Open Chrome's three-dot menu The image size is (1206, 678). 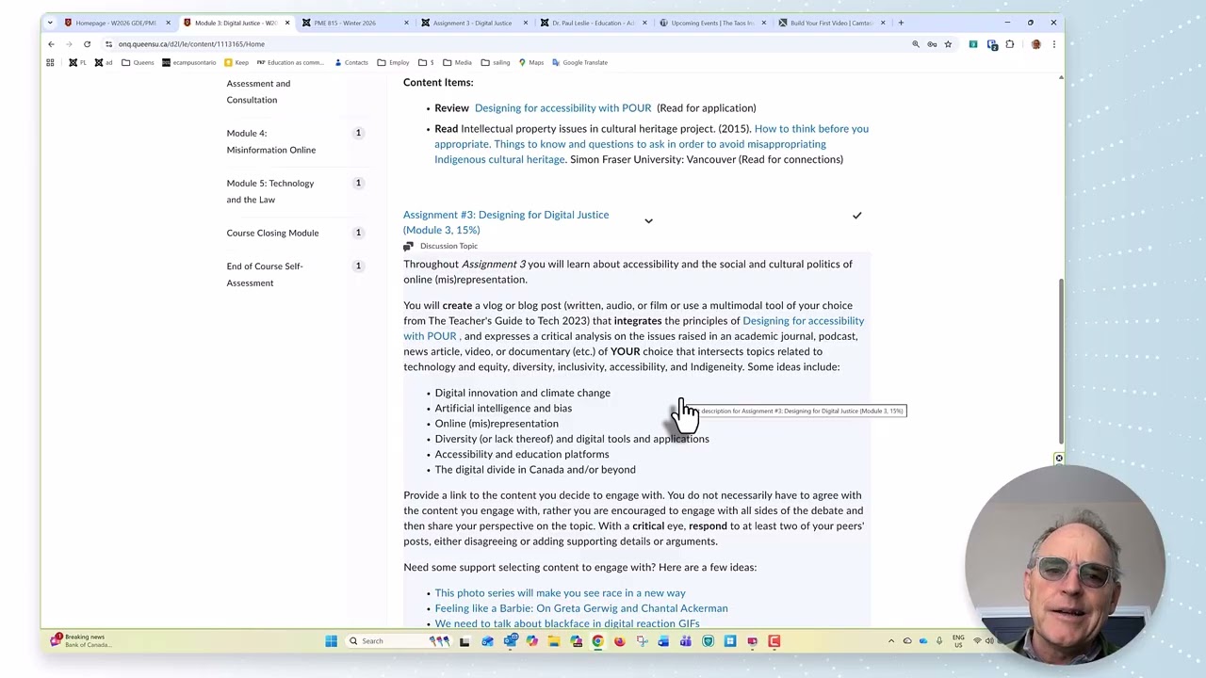[1053, 44]
